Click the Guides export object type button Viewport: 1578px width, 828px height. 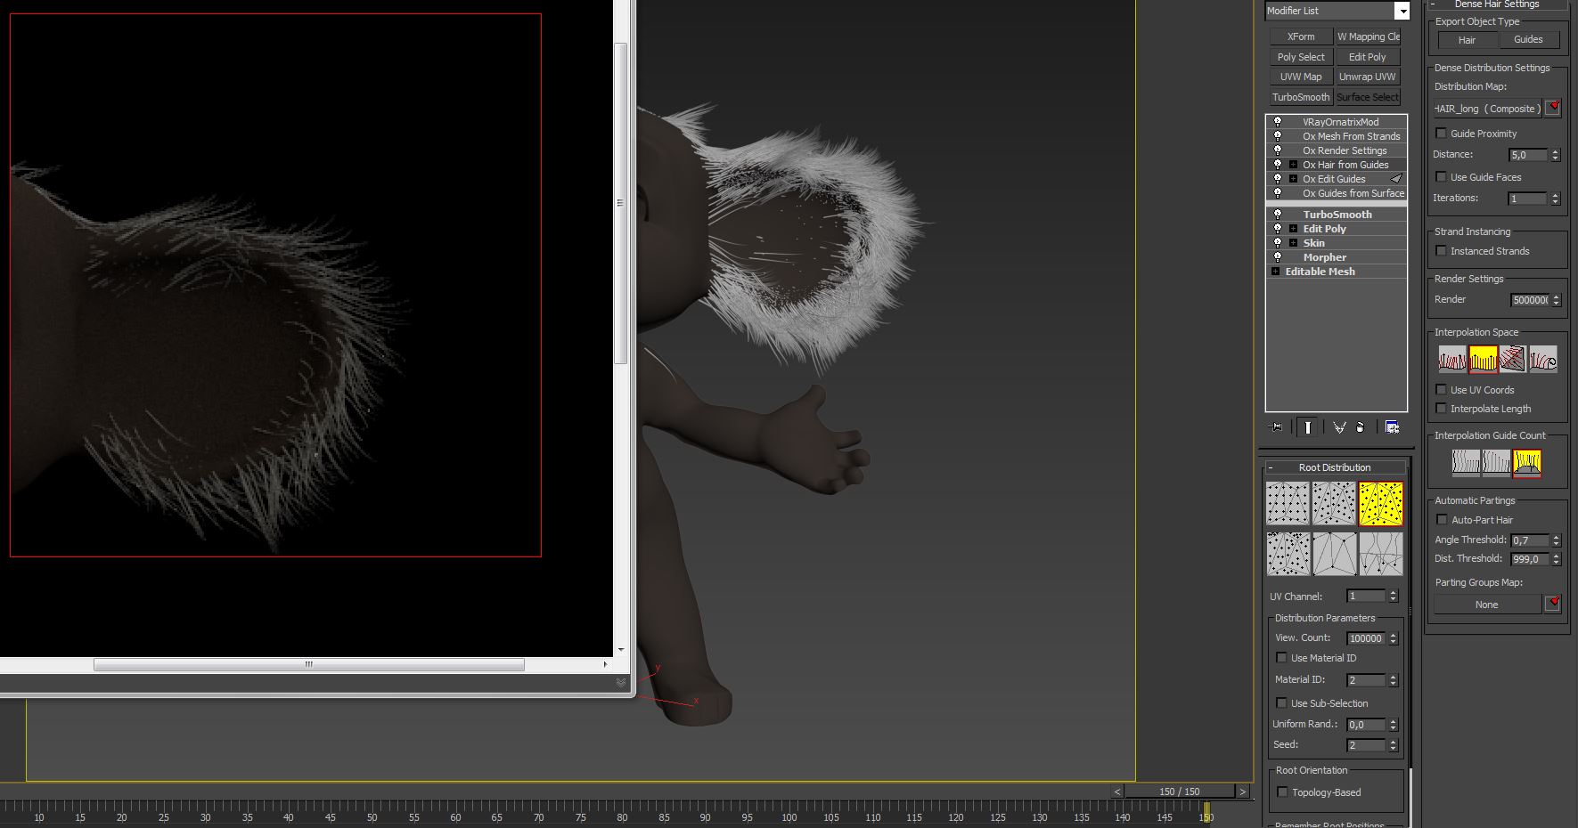click(1527, 39)
